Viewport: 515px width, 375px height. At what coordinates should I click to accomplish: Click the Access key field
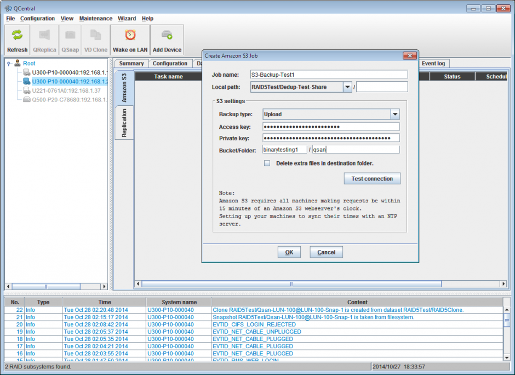(x=331, y=127)
